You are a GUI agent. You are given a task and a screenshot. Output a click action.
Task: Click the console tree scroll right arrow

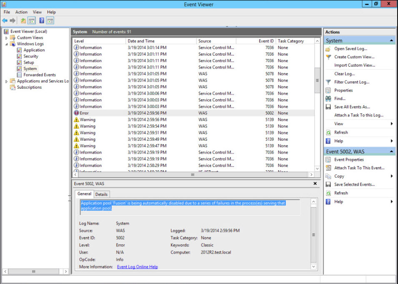click(x=66, y=272)
